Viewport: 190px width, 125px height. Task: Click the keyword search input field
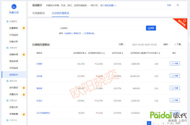pos(101,28)
